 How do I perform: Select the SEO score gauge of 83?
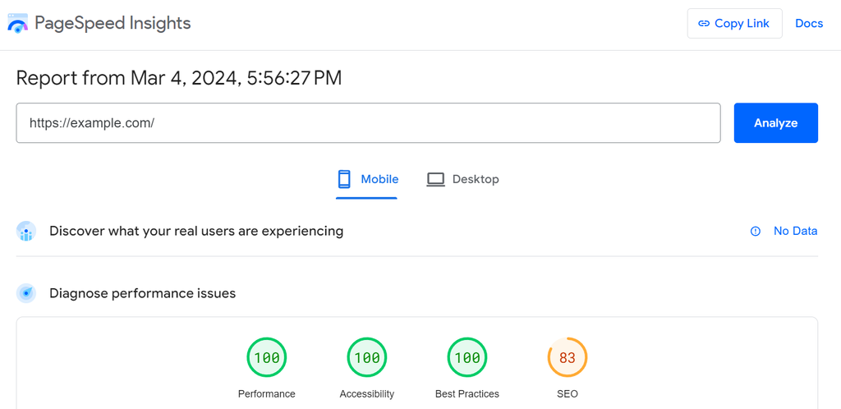coord(568,358)
